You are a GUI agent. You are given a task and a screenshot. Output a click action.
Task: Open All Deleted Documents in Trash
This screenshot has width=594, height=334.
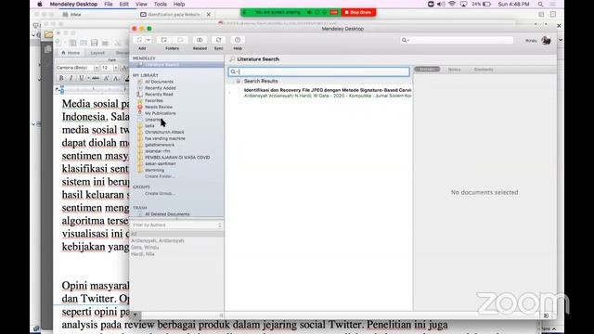coord(167,214)
